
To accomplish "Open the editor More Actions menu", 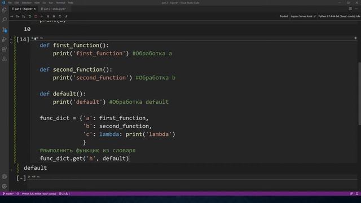I will (x=356, y=9).
